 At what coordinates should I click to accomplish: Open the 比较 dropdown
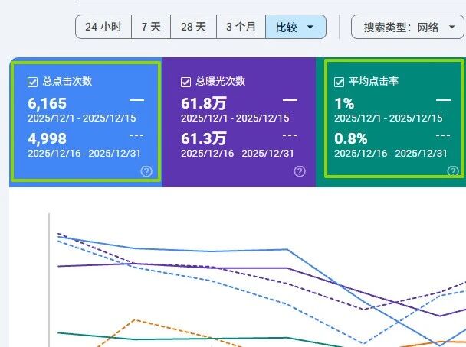click(x=296, y=27)
